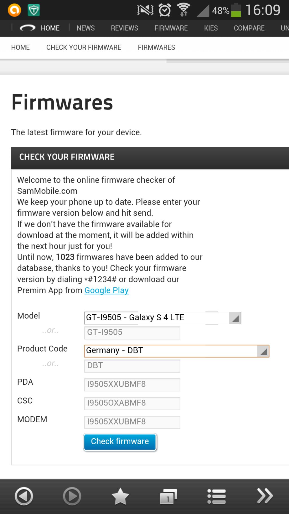Tap the orange circle notification icon
Viewport: 289px width, 514px height.
click(x=14, y=10)
